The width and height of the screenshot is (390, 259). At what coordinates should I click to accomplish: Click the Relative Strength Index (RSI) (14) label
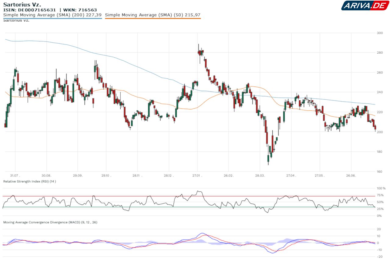tap(30, 181)
